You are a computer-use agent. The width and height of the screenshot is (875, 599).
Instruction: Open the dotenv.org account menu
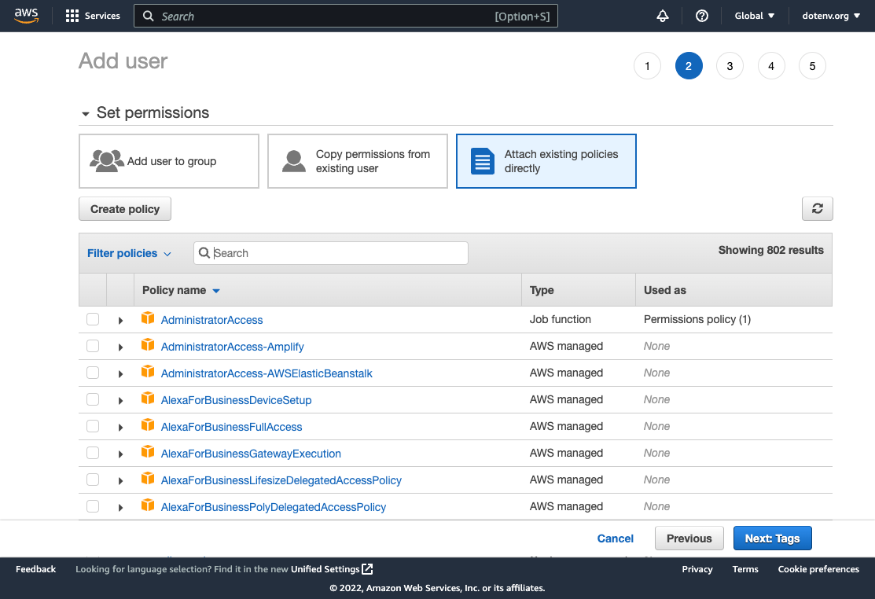coord(830,16)
